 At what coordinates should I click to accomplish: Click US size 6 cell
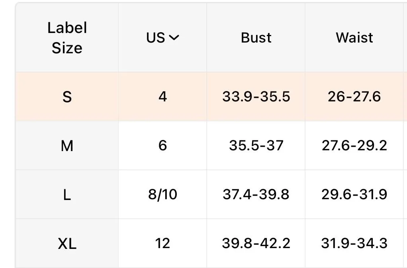point(162,146)
